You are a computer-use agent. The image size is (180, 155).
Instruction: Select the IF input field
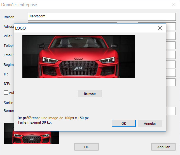[x=171, y=73]
